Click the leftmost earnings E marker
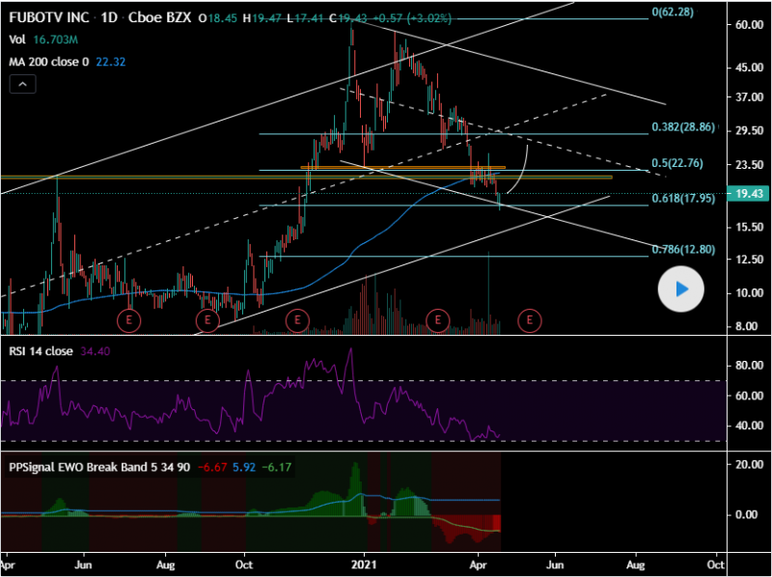The image size is (772, 577). (128, 318)
